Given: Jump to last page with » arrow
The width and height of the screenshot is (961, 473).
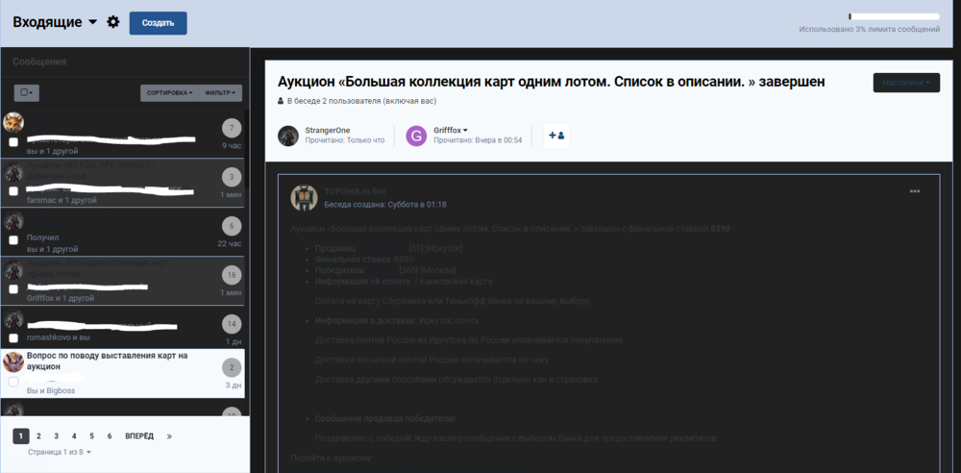Looking at the screenshot, I should 169,436.
